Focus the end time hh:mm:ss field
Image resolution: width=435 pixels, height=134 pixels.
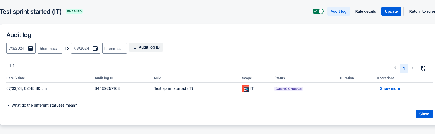point(115,48)
